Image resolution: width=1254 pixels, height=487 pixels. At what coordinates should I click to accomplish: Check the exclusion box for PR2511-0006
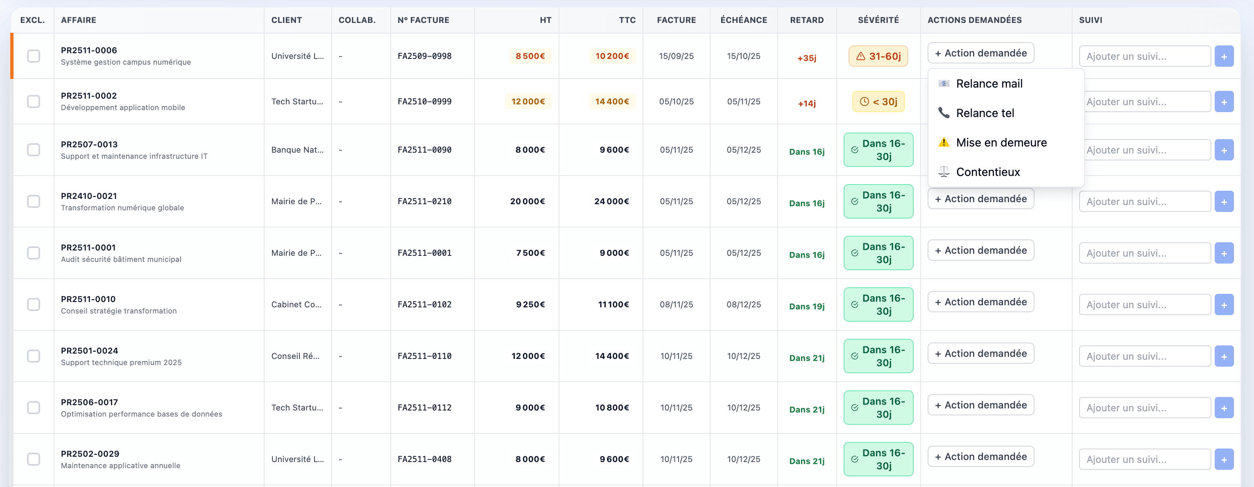tap(34, 56)
